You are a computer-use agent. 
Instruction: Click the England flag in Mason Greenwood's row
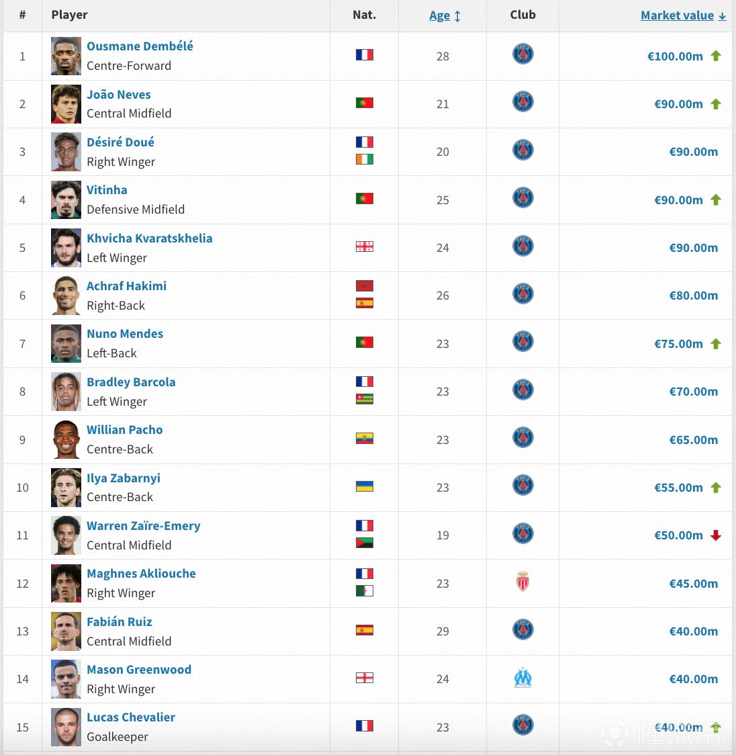point(364,678)
